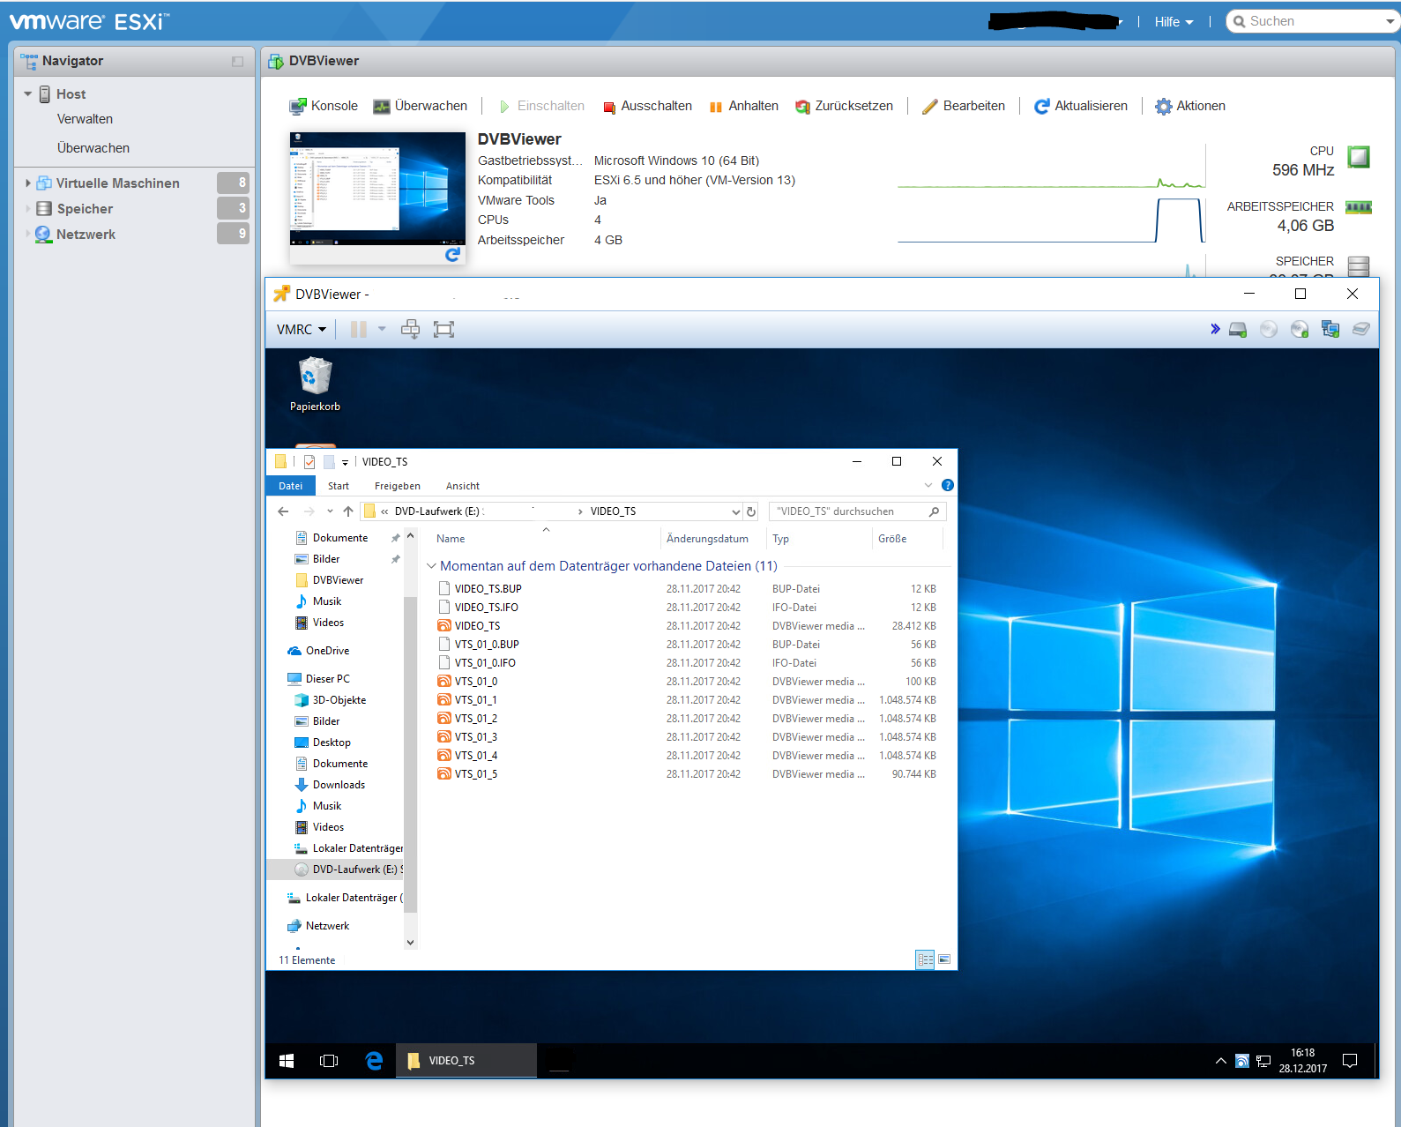The height and width of the screenshot is (1127, 1401).
Task: Collapse the Navigator panel
Action: [x=237, y=61]
